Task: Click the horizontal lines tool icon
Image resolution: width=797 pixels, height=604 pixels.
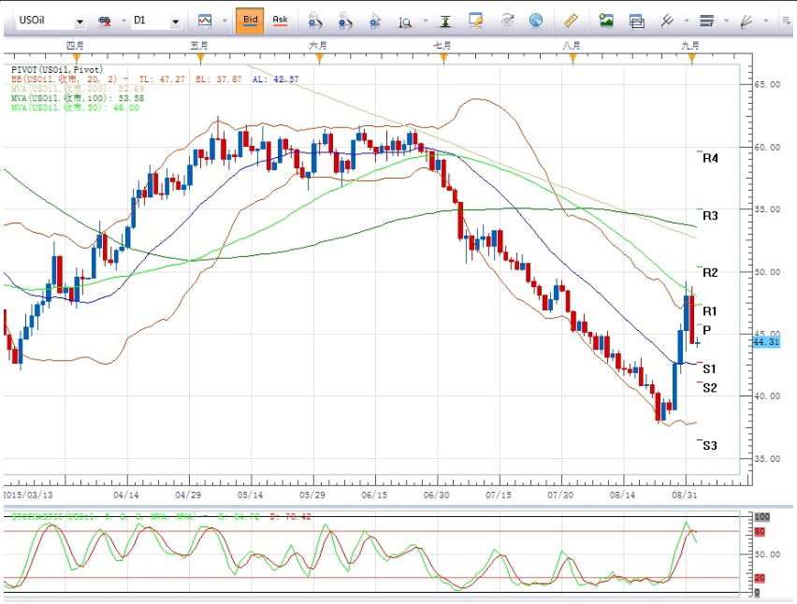Action: tap(707, 21)
